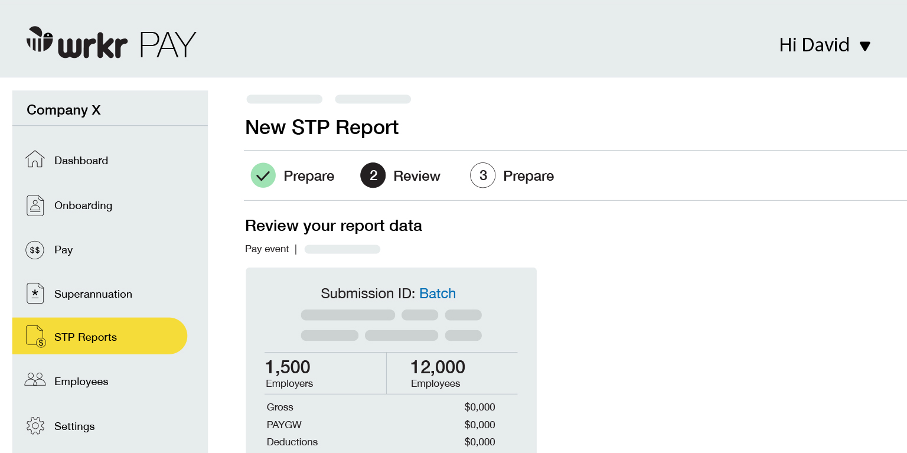This screenshot has width=907, height=453.
Task: Click the Pay dollar coin icon
Action: (x=35, y=250)
